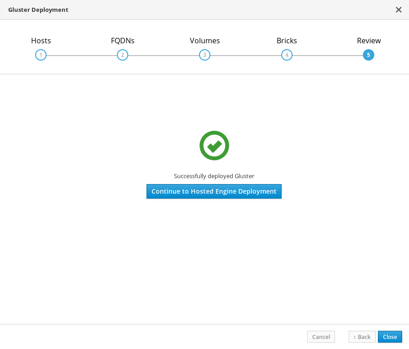Screen dimensions: 409x349
Task: Select the FQDNs step label
Action: click(x=122, y=41)
